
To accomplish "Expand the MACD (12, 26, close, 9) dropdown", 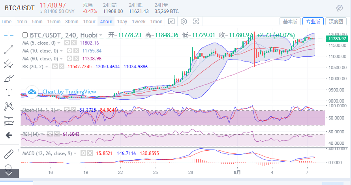I will 75,153.
